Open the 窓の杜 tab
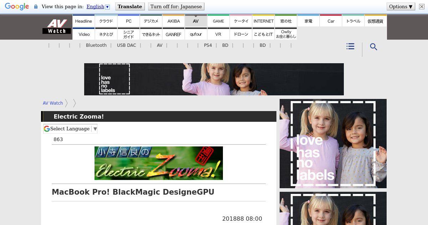The width and height of the screenshot is (428, 225). tap(286, 21)
